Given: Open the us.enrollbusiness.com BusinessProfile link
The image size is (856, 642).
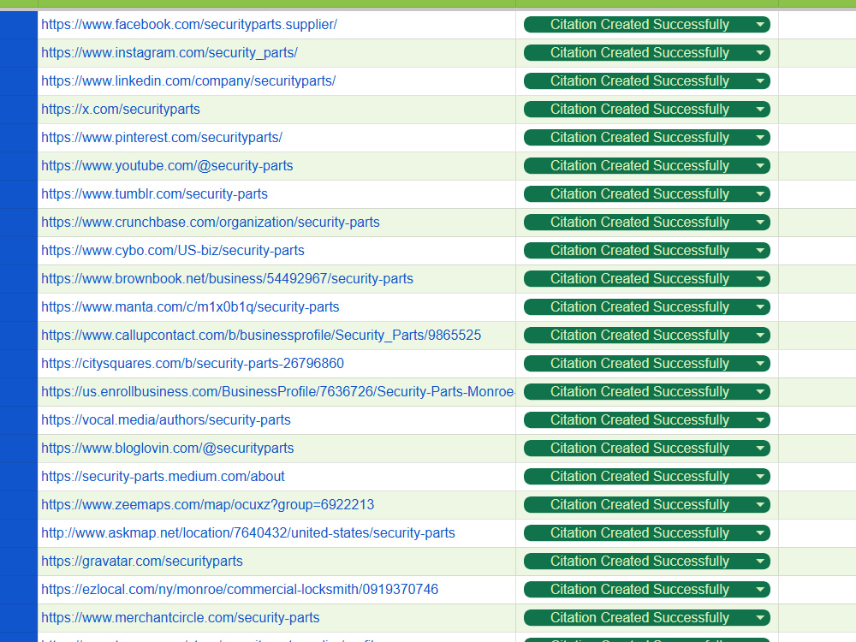Looking at the screenshot, I should [x=278, y=392].
